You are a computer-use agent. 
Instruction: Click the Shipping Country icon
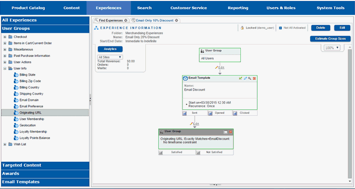pyautogui.click(x=16, y=94)
